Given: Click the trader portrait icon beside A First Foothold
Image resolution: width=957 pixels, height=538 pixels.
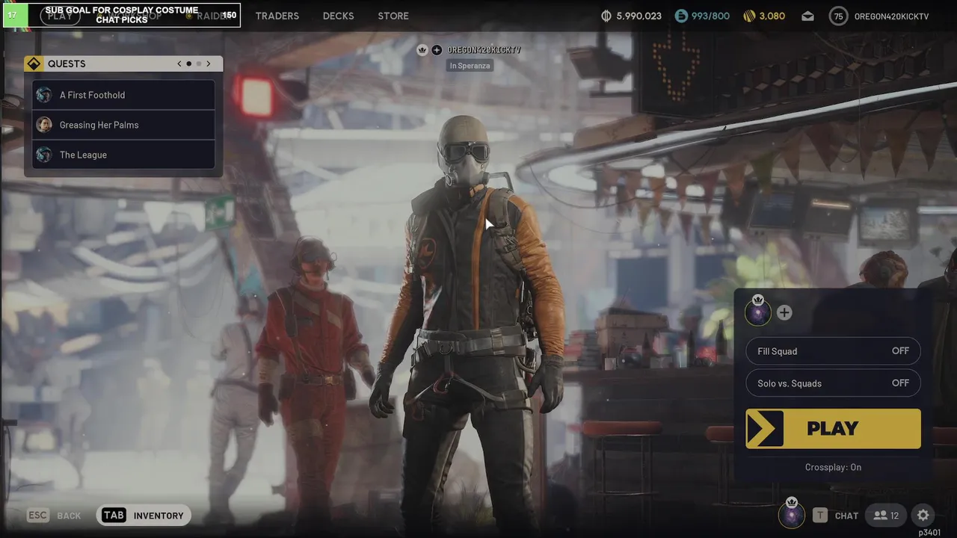Looking at the screenshot, I should point(44,95).
